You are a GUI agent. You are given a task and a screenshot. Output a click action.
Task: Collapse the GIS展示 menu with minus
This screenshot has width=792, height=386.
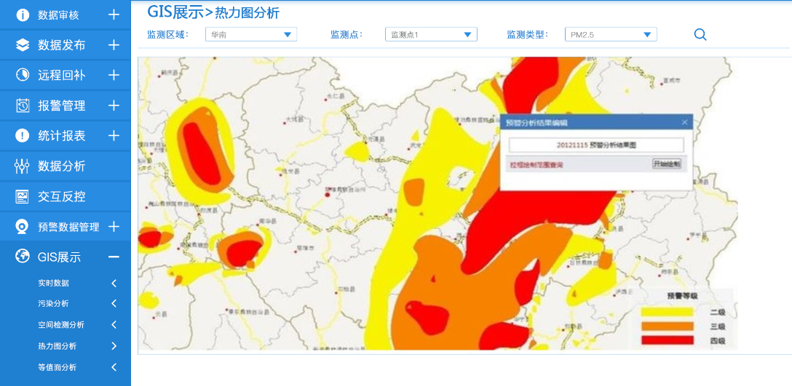[114, 257]
